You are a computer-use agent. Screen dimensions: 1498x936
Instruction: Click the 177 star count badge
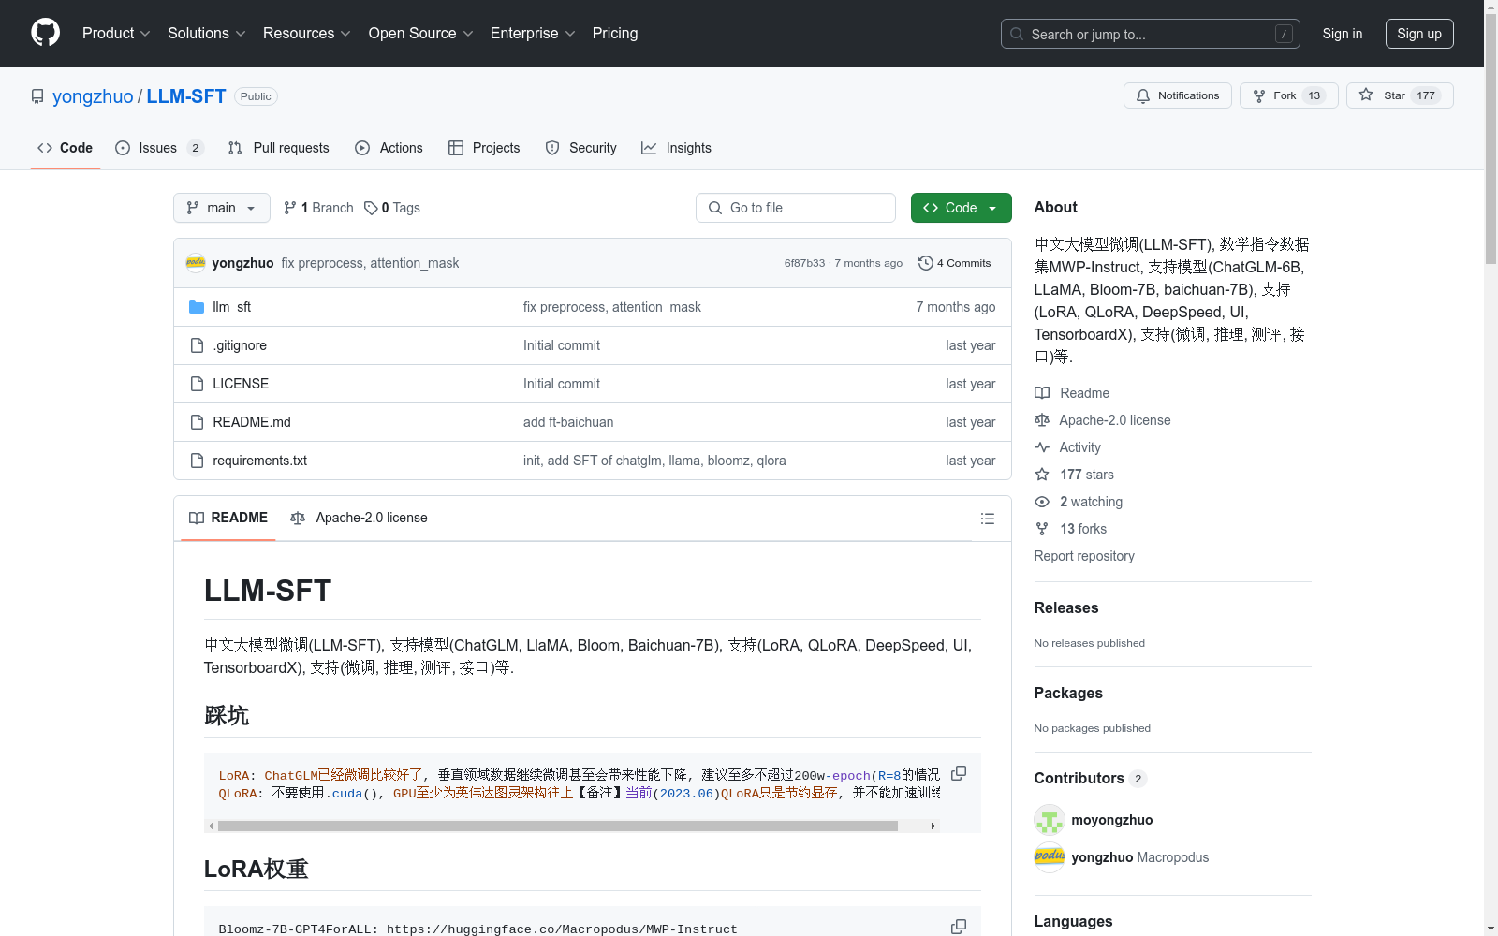[x=1426, y=95]
